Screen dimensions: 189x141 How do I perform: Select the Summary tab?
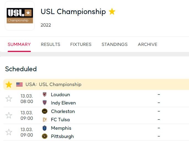[x=19, y=44]
